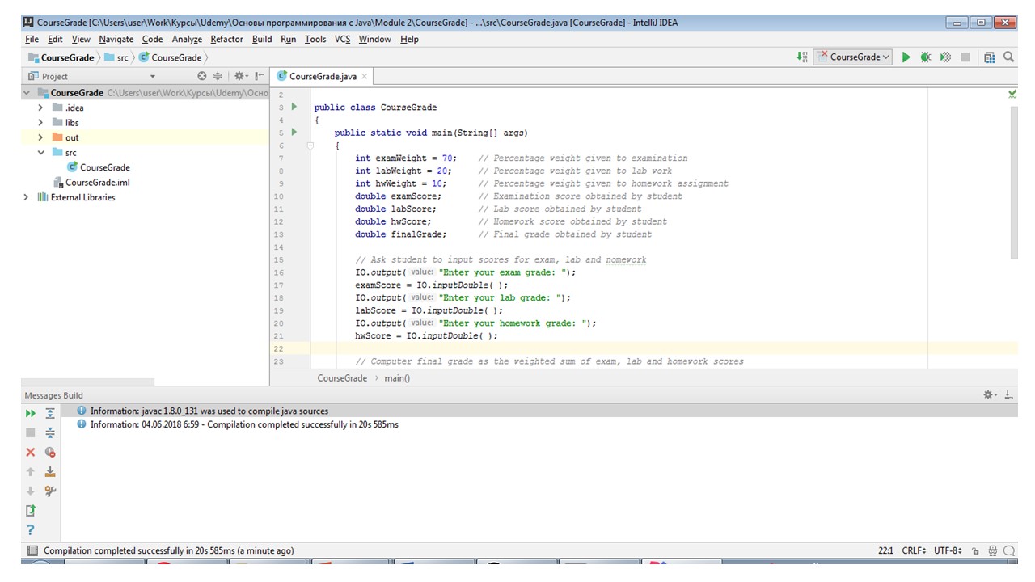Run CourseGrade with the green play button
1035x582 pixels.
point(906,57)
